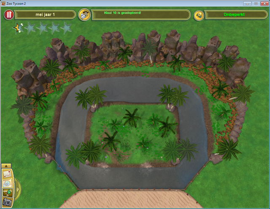The width and height of the screenshot is (270, 209).
Task: Collapse the toolbar with the up arrow
Action: (x=6, y=166)
